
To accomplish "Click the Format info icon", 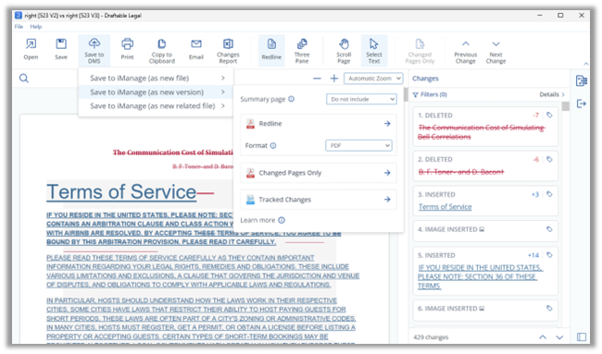I will (x=273, y=146).
